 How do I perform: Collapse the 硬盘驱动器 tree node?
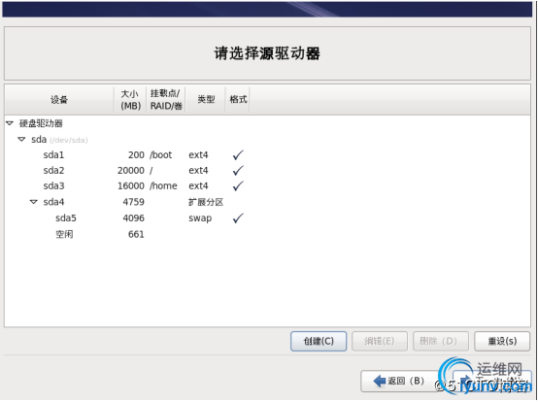[10, 123]
